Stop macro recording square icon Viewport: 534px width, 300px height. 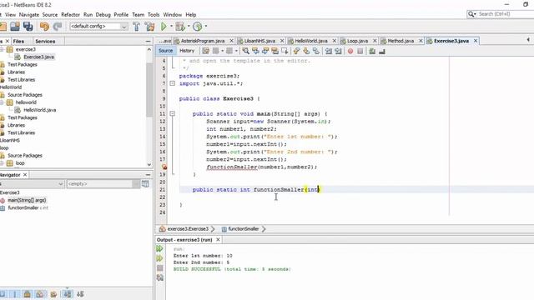(x=360, y=51)
